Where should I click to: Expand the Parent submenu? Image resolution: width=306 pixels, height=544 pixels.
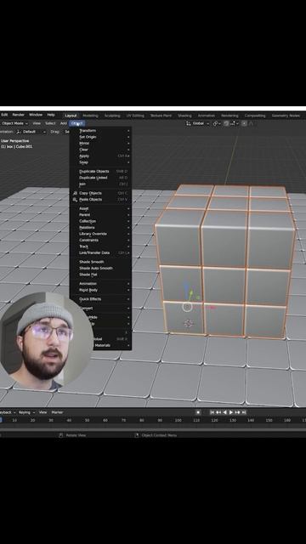tap(100, 215)
